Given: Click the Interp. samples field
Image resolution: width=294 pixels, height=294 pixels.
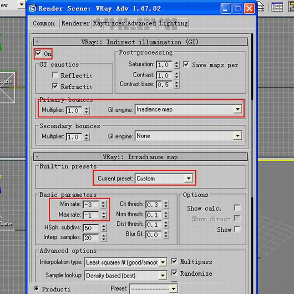Looking at the screenshot, I should [x=91, y=238].
